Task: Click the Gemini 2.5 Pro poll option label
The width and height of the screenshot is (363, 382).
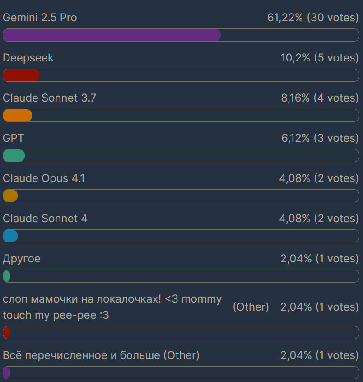Action: click(x=40, y=18)
